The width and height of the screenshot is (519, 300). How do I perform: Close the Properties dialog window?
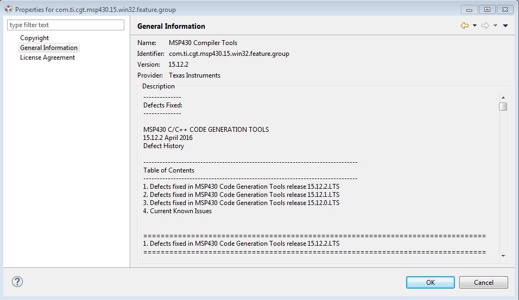tap(505, 10)
